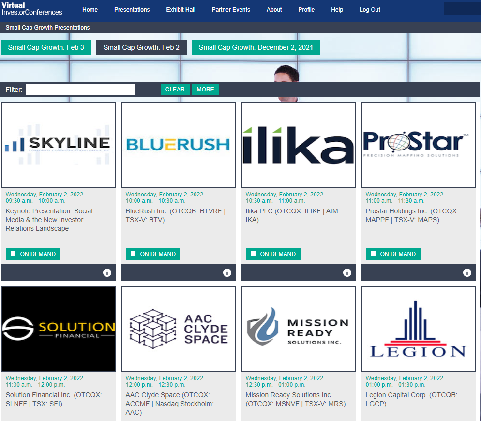Click the Legion Capital logo image
Image resolution: width=481 pixels, height=421 pixels.
[419, 329]
